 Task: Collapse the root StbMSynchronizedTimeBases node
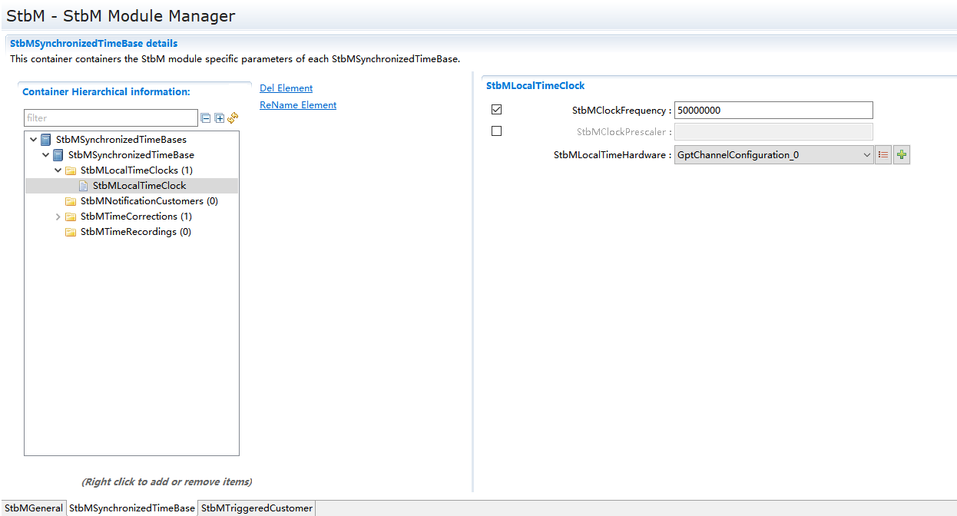click(33, 140)
